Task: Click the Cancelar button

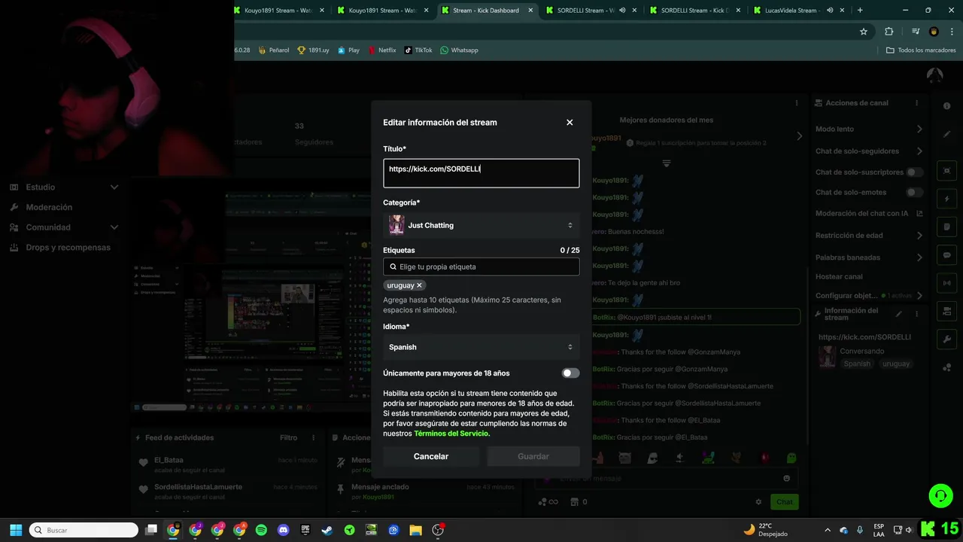Action: coord(431,456)
